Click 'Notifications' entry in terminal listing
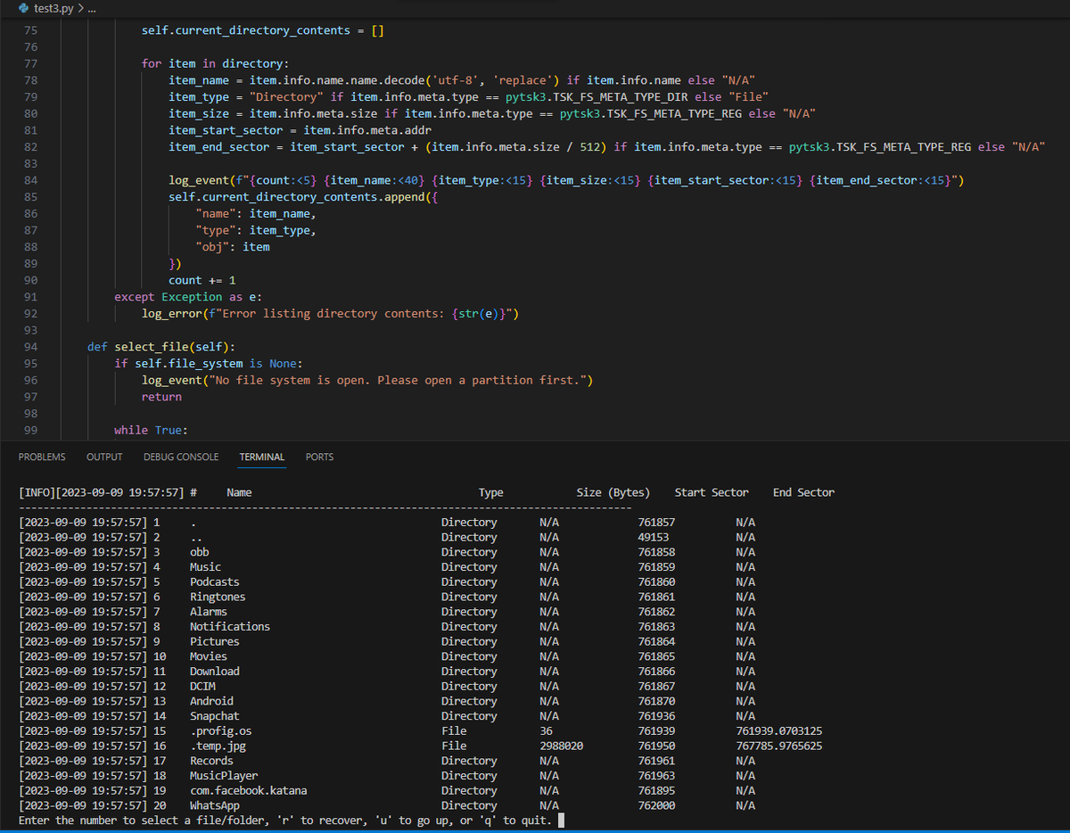1070x833 pixels. point(230,627)
